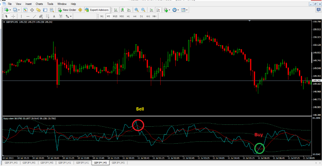
Task: Toggle Expert Advisors trading
Action: (97, 10)
